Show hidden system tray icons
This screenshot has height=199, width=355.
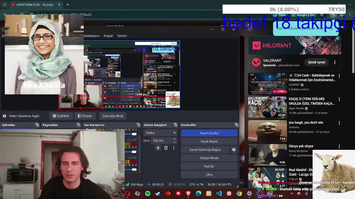tap(291, 194)
